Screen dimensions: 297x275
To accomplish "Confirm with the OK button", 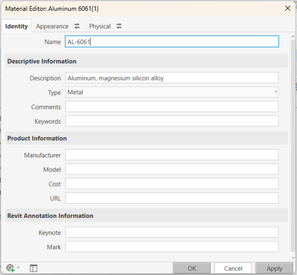I will coord(192,268).
